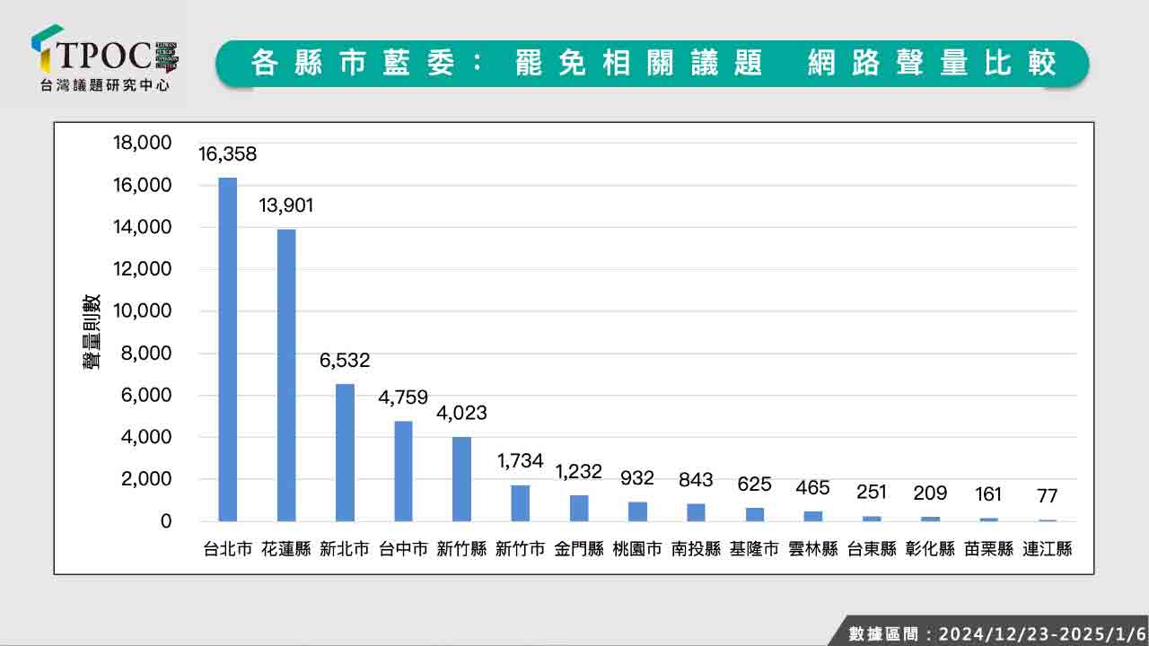The width and height of the screenshot is (1149, 646).
Task: Select the 6,532 data label
Action: tap(345, 361)
